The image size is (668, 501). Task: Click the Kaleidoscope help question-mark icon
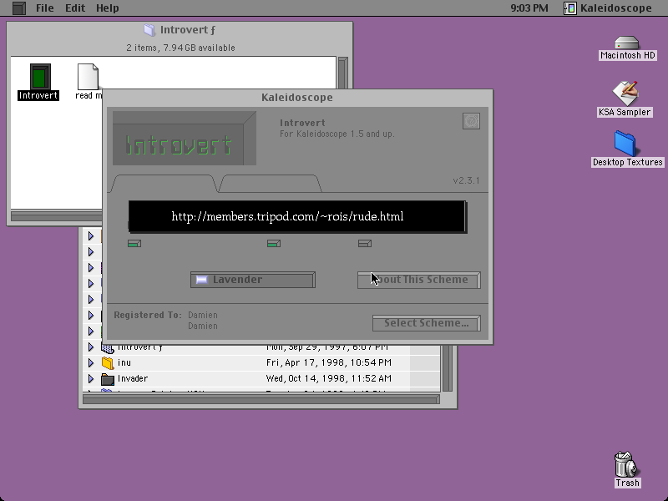click(x=471, y=121)
